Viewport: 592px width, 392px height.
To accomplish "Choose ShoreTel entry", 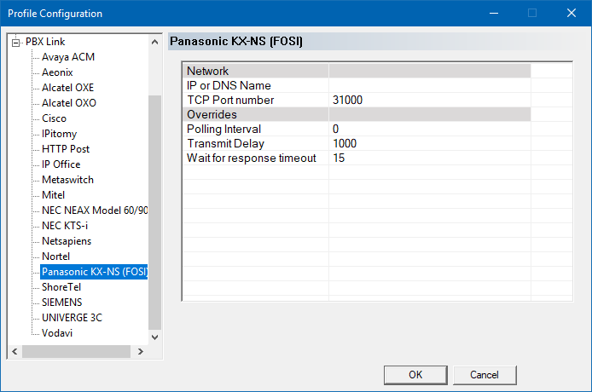I will 61,287.
